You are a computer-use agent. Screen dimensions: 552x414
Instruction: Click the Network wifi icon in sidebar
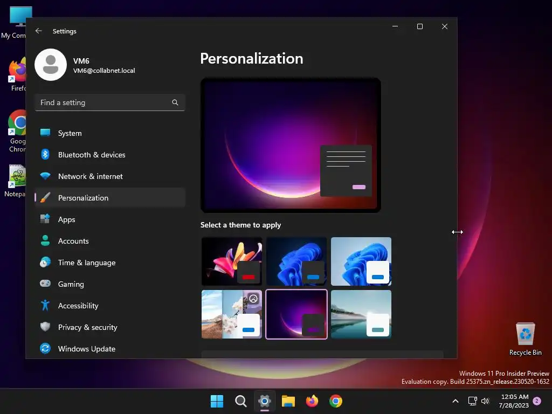click(45, 176)
